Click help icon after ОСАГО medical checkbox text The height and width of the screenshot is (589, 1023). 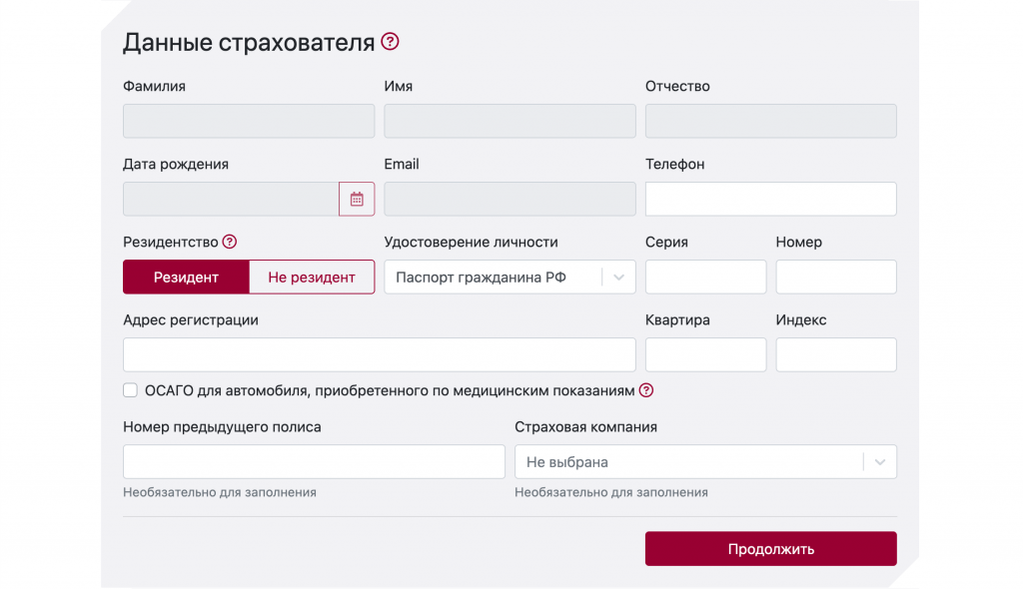tap(646, 390)
